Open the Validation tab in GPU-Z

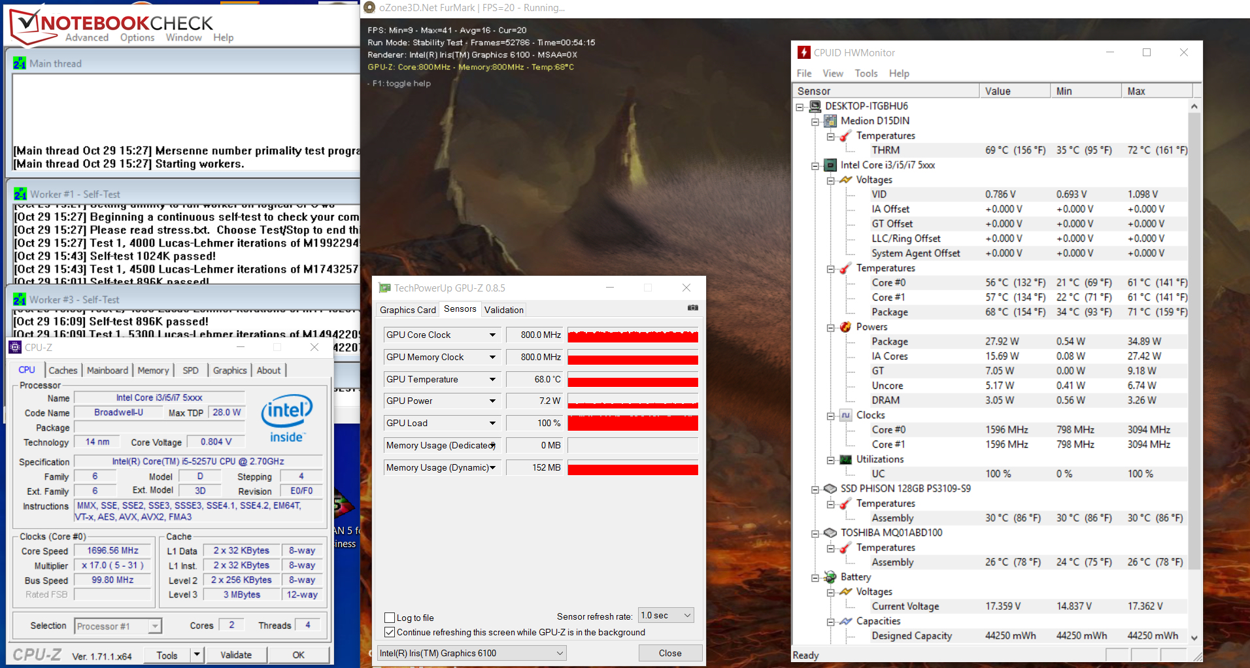click(x=503, y=310)
